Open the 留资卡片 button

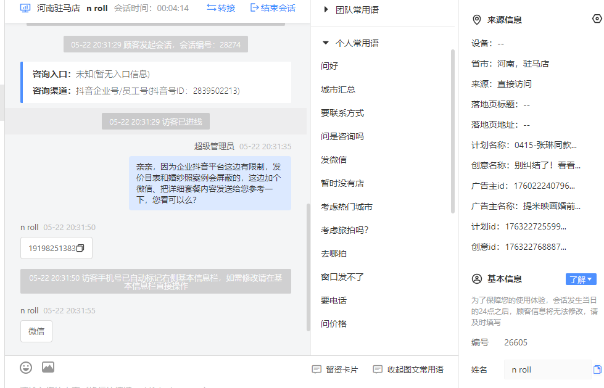[335, 369]
